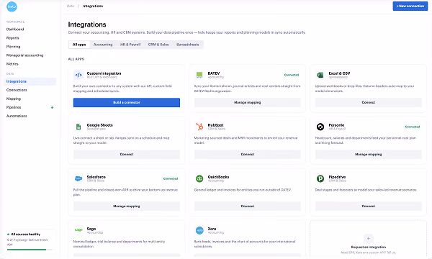Click Manage mapping on the Salesforce card
Viewport: 432px width, 259px height.
pyautogui.click(x=127, y=206)
